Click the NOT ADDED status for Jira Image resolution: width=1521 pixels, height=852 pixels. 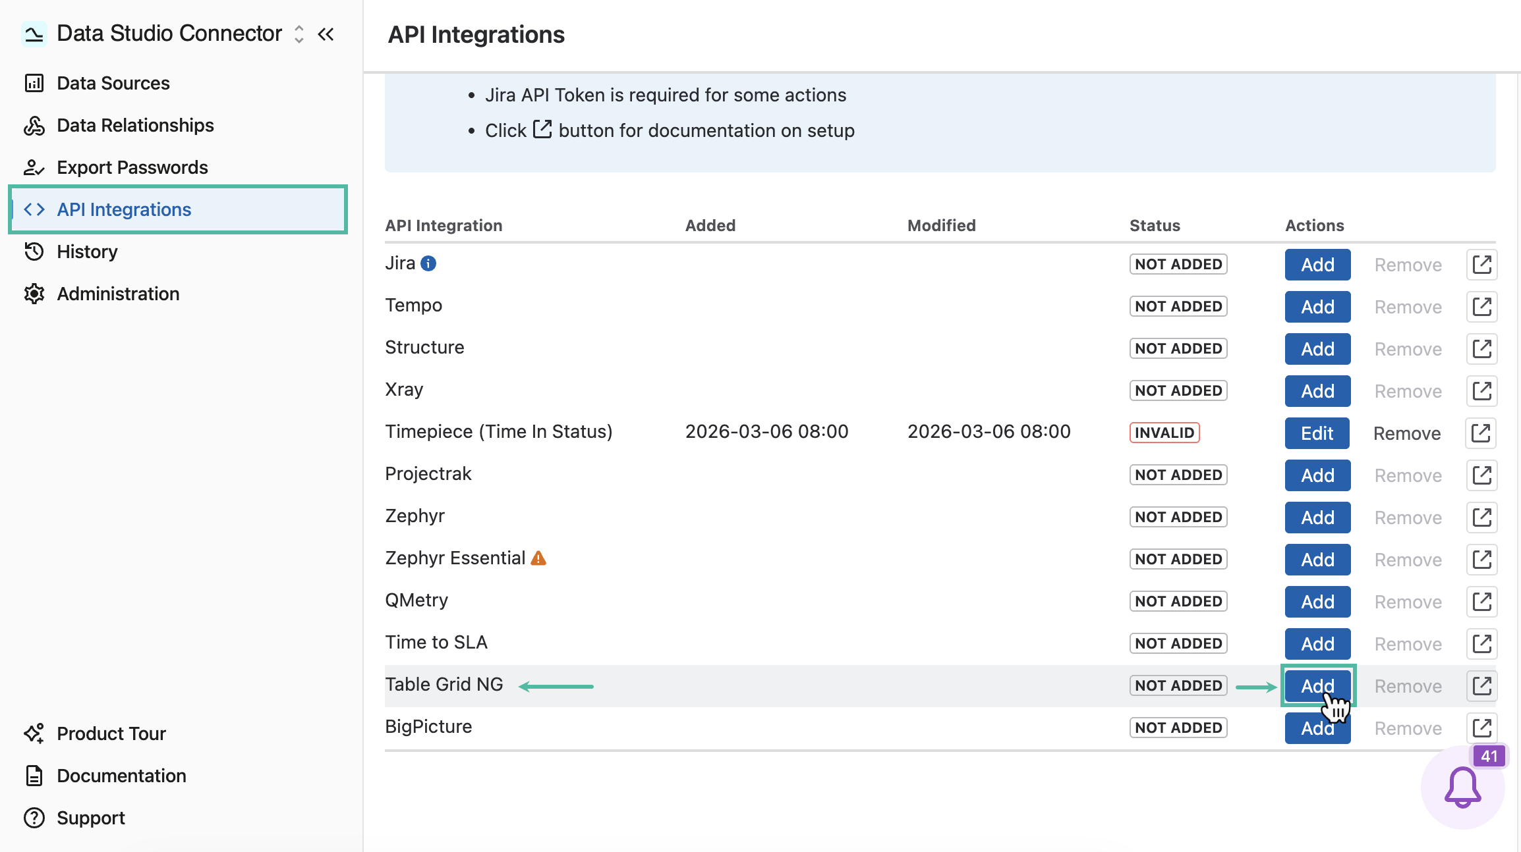(1178, 264)
